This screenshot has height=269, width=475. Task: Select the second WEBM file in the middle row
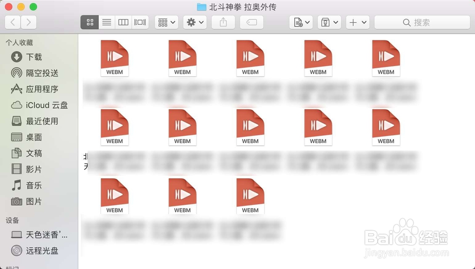click(182, 127)
